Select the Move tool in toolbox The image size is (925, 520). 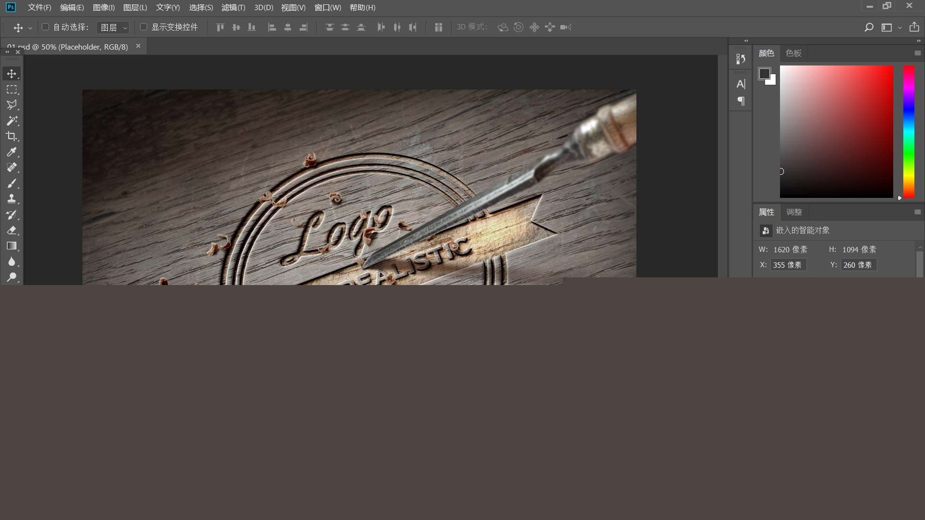12,74
